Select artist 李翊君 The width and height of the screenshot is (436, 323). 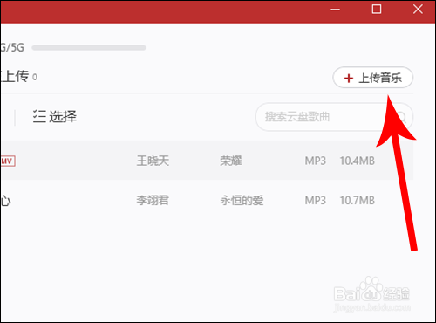(153, 200)
